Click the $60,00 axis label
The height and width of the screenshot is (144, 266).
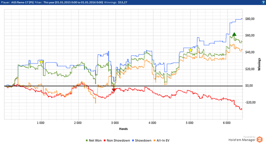pos(250,35)
